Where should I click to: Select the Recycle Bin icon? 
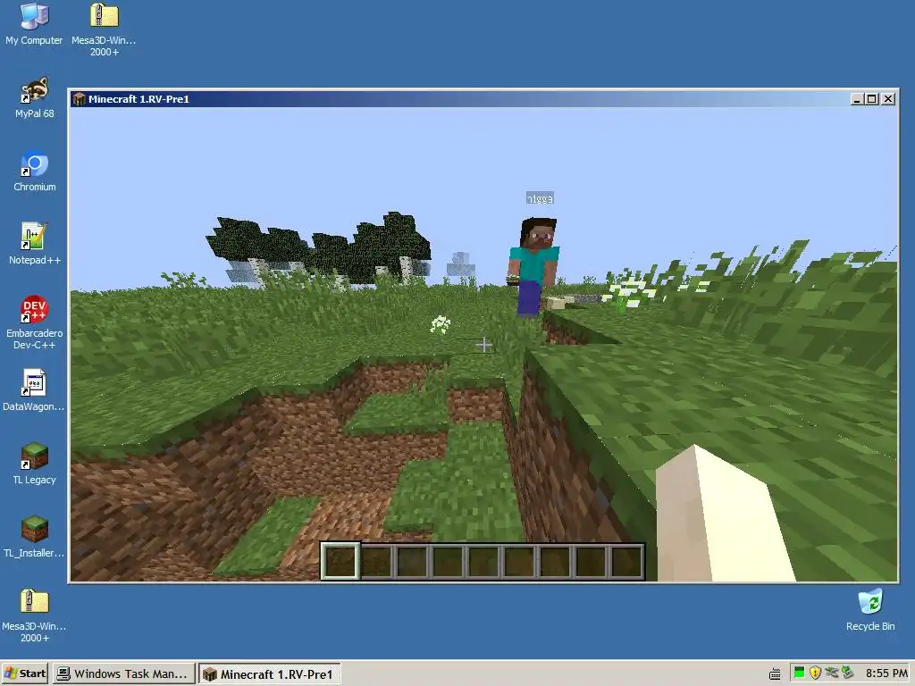click(x=870, y=609)
